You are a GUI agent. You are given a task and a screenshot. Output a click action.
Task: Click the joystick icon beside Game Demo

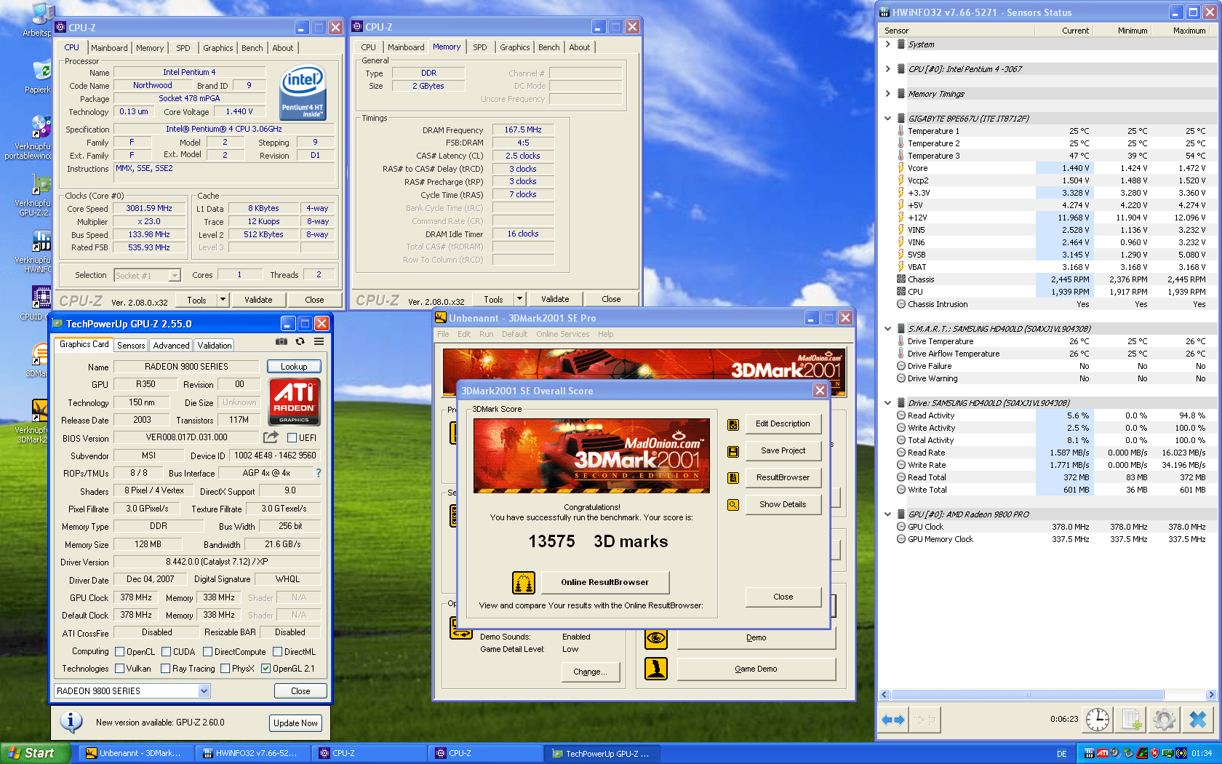(x=656, y=669)
